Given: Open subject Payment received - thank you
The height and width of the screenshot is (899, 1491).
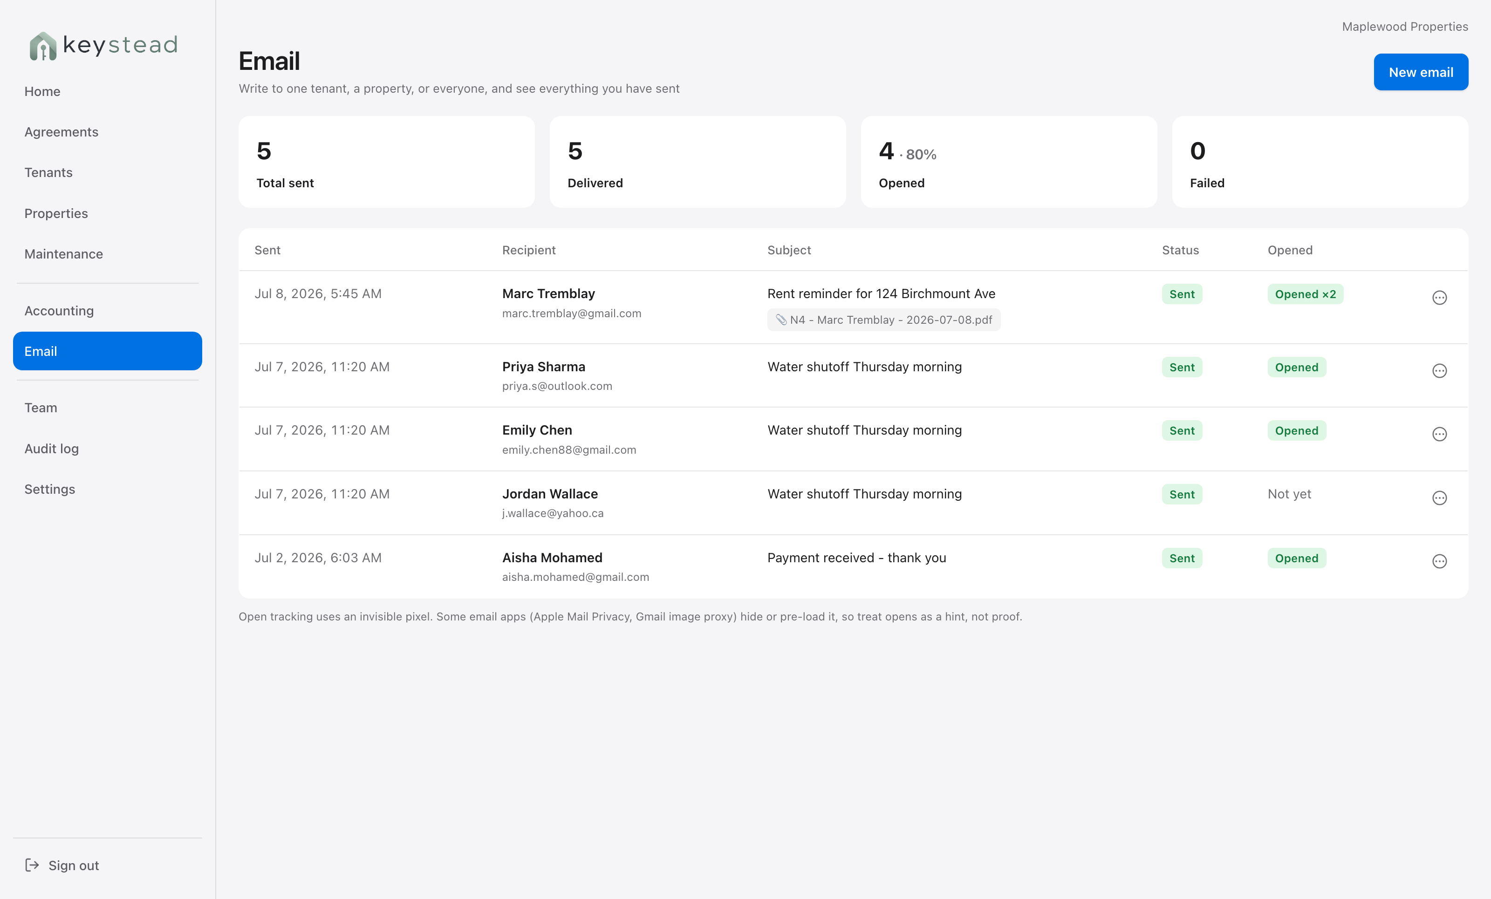Looking at the screenshot, I should 857,558.
